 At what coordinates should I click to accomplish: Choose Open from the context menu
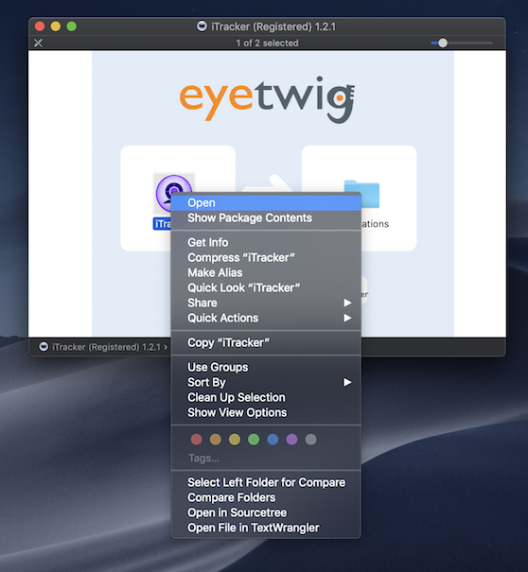point(266,203)
